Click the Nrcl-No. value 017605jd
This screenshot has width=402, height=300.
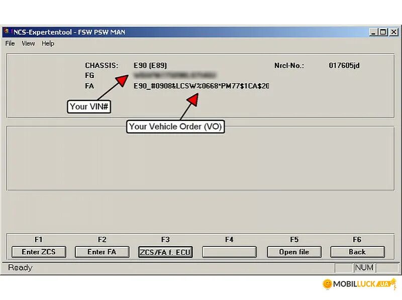point(344,66)
